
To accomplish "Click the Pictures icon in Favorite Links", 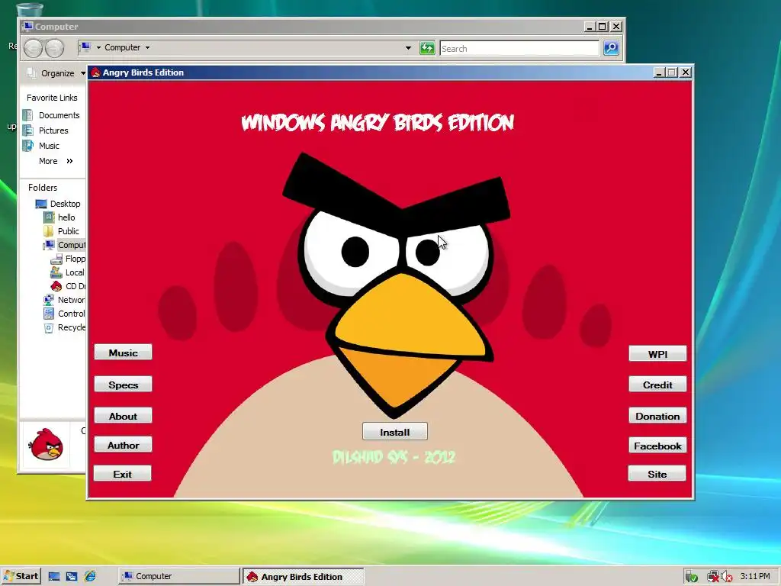I will [x=28, y=130].
